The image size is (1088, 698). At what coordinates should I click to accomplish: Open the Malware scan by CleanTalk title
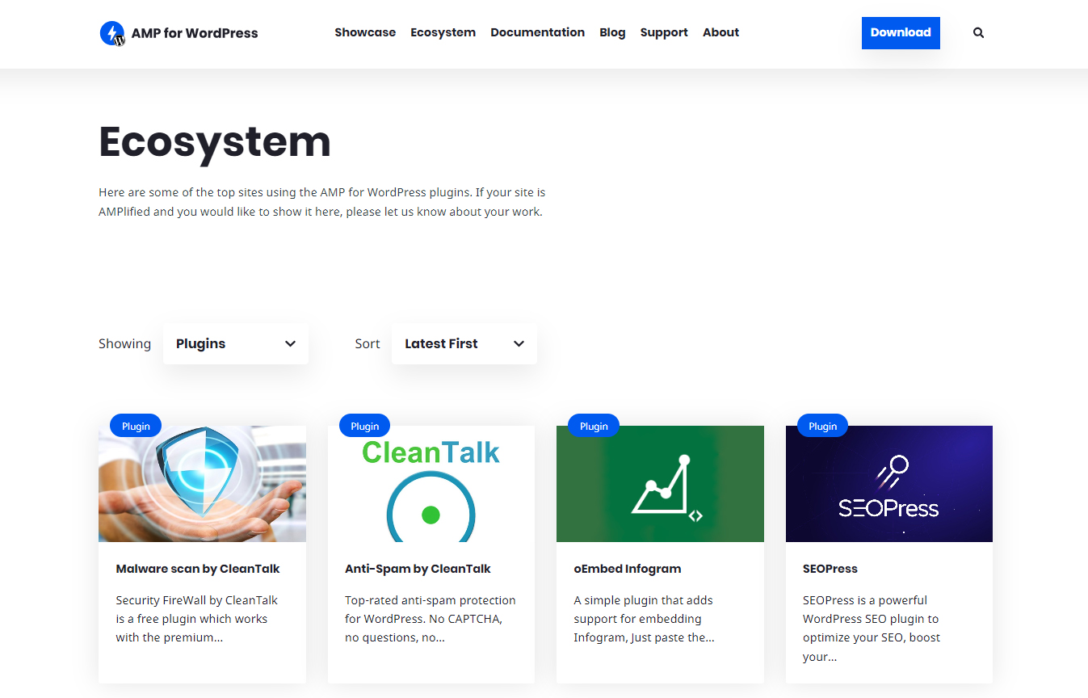[x=198, y=569]
